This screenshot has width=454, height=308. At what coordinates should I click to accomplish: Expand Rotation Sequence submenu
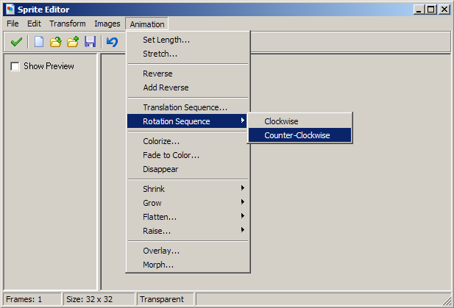coord(187,121)
